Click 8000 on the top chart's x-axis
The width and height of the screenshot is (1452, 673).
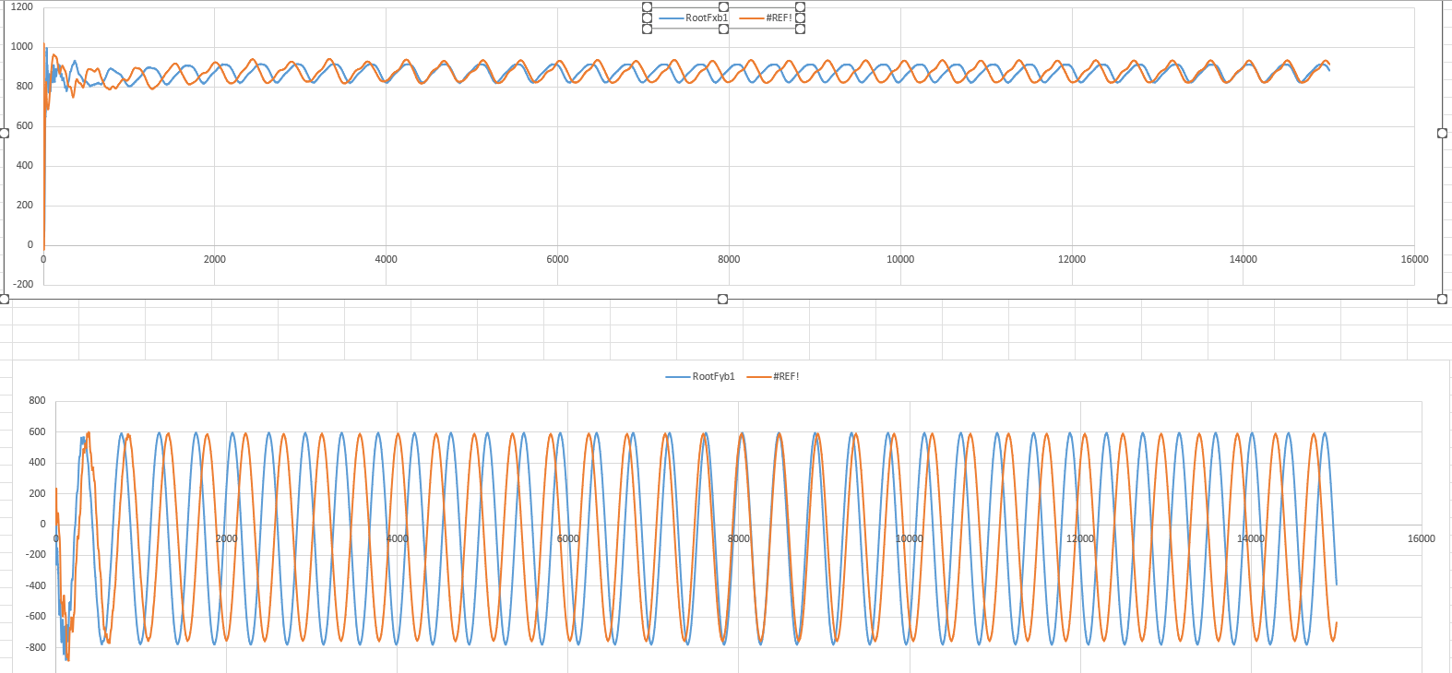(x=729, y=259)
